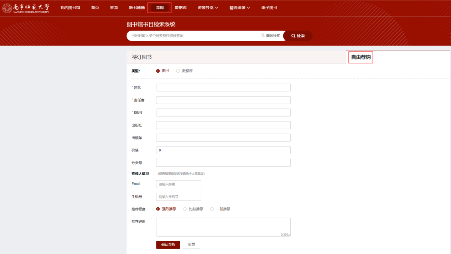Open the 新书速递 navigation item
451x254 pixels.
click(x=136, y=7)
